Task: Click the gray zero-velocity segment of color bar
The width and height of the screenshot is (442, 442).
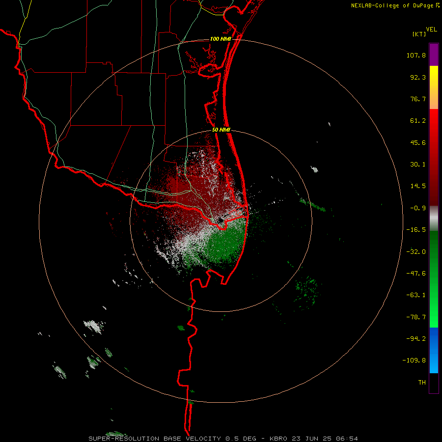Action: 434,218
